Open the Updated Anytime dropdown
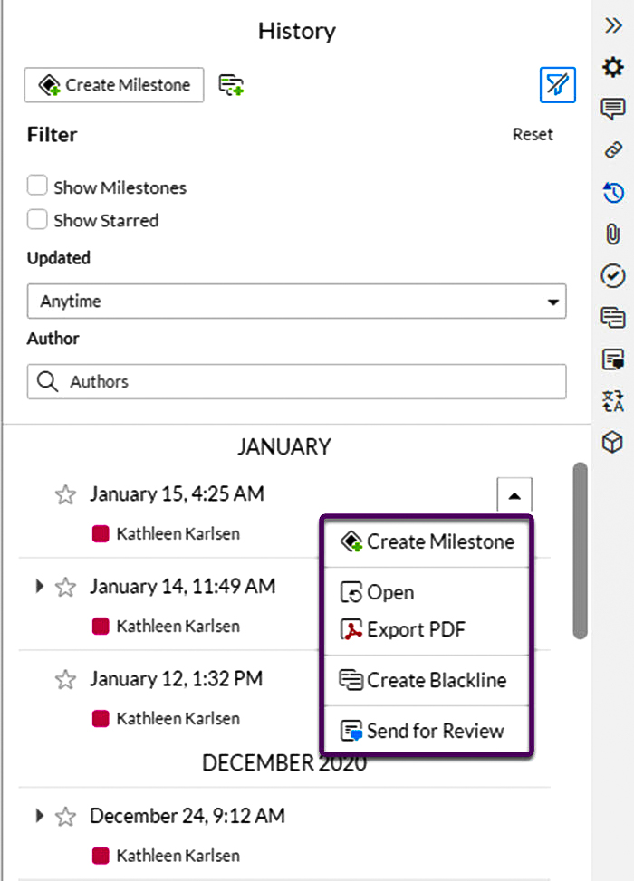This screenshot has height=881, width=634. pyautogui.click(x=296, y=302)
